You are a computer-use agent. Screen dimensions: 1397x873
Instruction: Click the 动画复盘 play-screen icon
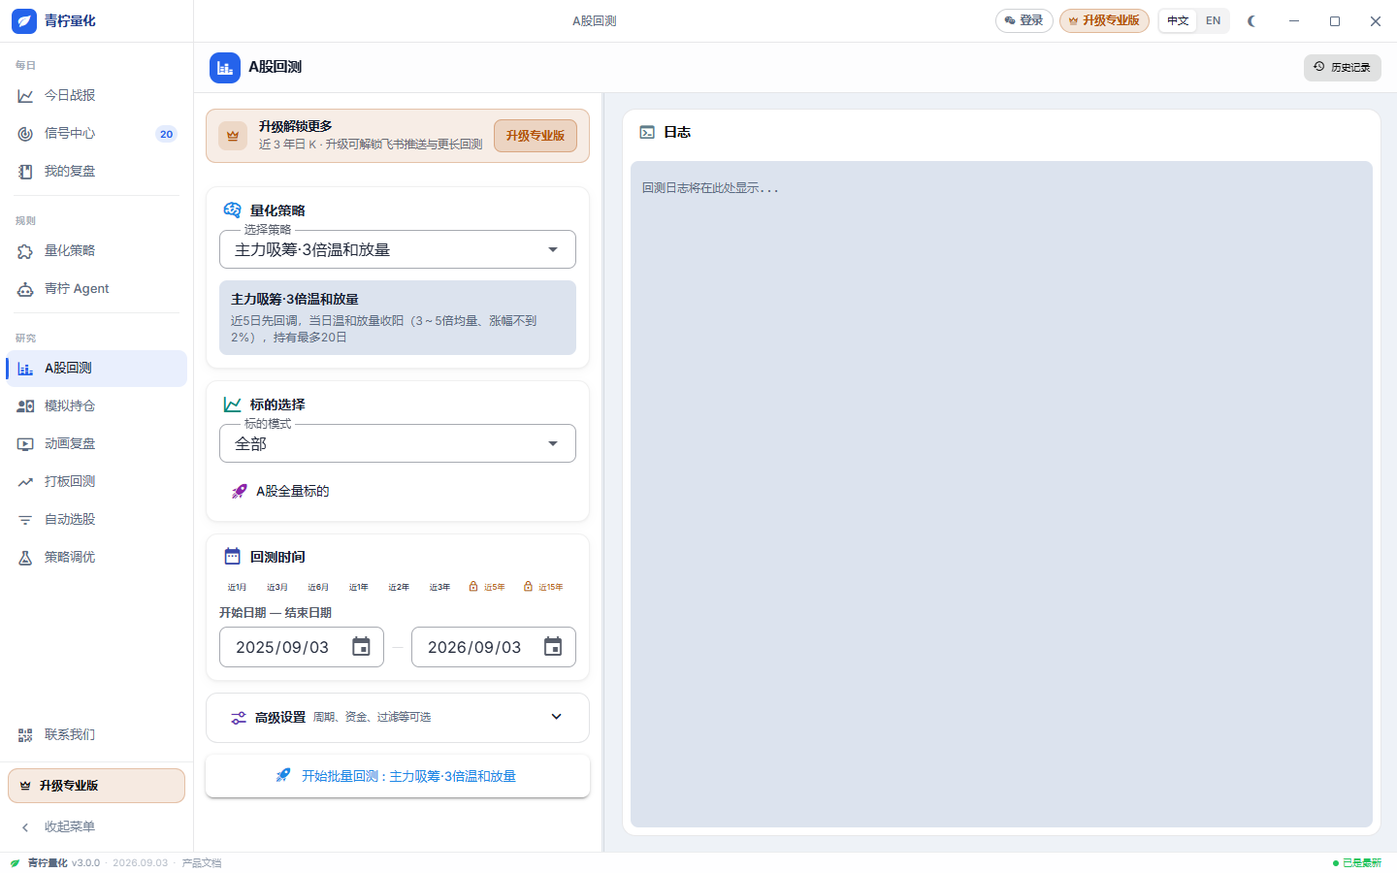(x=25, y=444)
